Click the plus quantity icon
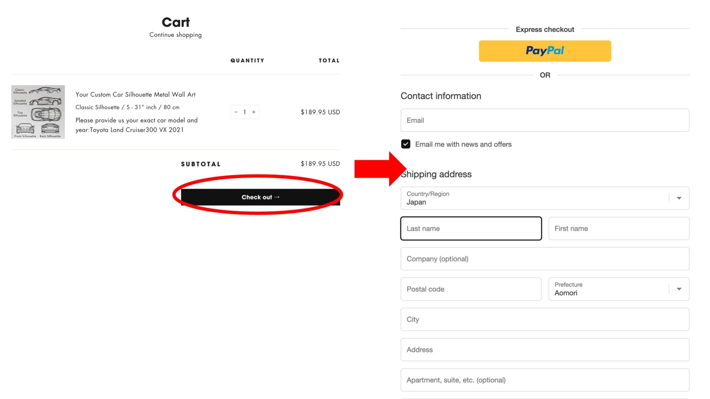Image resolution: width=710 pixels, height=399 pixels. coord(254,112)
